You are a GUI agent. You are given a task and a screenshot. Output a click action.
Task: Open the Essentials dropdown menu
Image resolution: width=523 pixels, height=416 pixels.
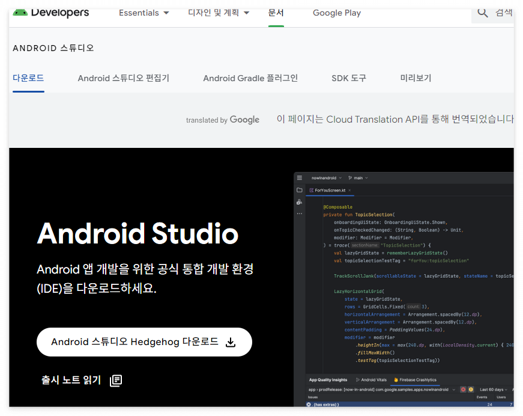click(144, 13)
